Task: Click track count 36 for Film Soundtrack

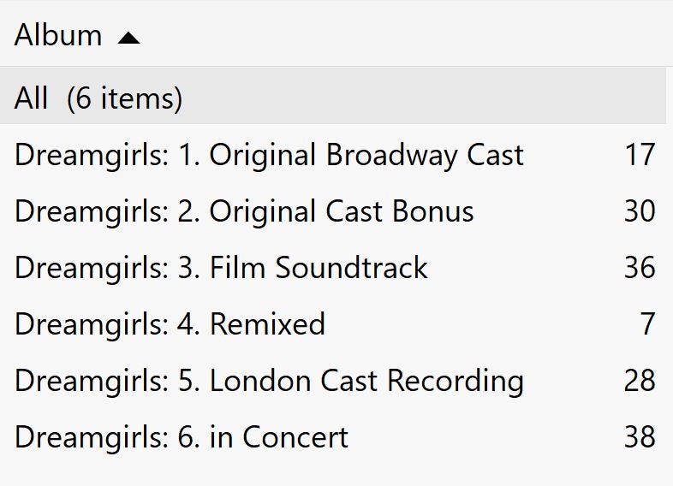Action: click(x=639, y=268)
